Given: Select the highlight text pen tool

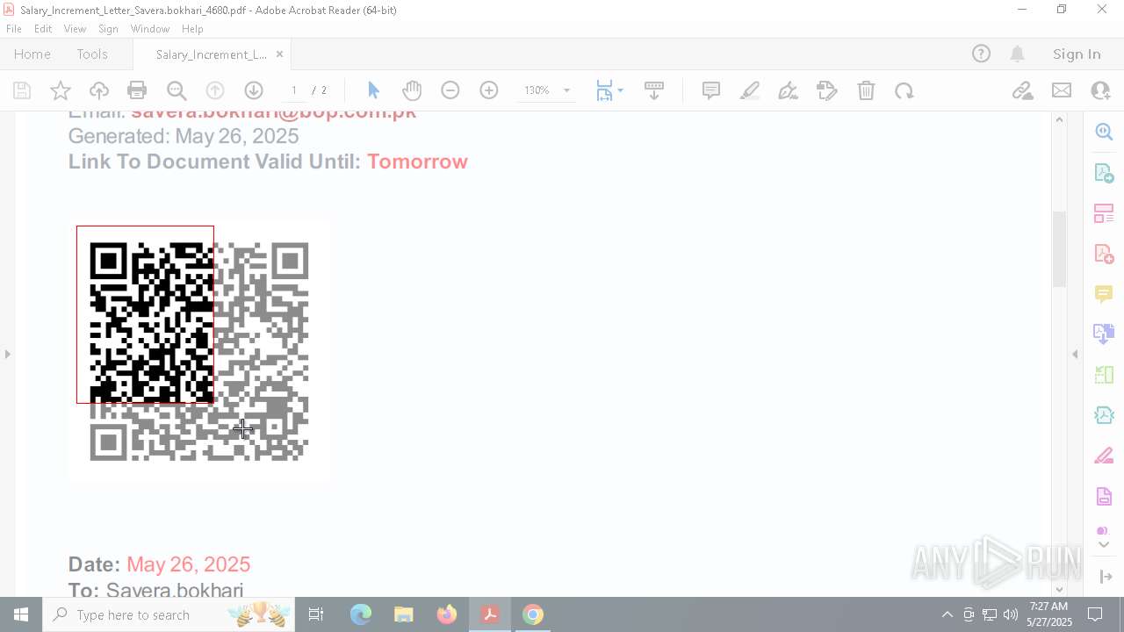Looking at the screenshot, I should coord(750,90).
